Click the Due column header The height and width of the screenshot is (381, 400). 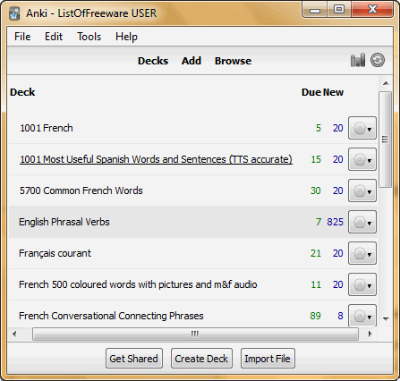(311, 92)
